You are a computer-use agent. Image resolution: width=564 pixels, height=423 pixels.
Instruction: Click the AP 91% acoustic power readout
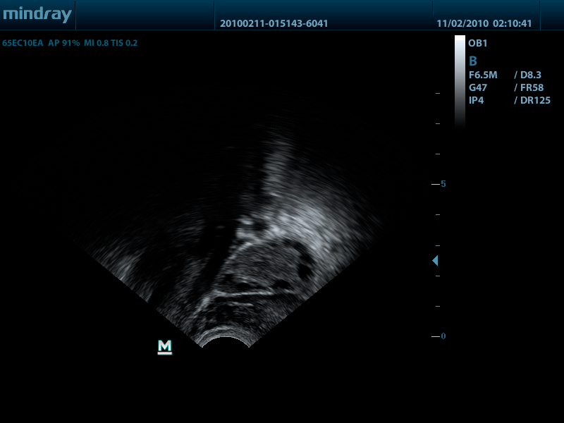pyautogui.click(x=63, y=43)
